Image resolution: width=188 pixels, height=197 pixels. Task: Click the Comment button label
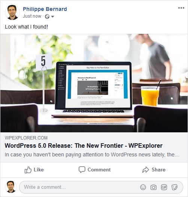coord(99,170)
